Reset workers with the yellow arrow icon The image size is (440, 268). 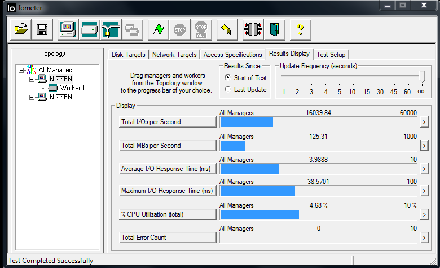point(227,29)
